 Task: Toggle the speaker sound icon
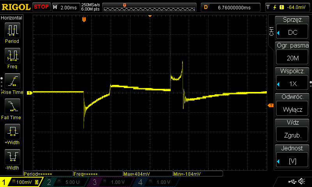(302, 181)
